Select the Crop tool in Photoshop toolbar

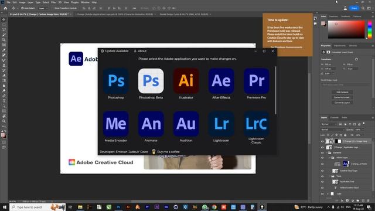tap(4, 40)
